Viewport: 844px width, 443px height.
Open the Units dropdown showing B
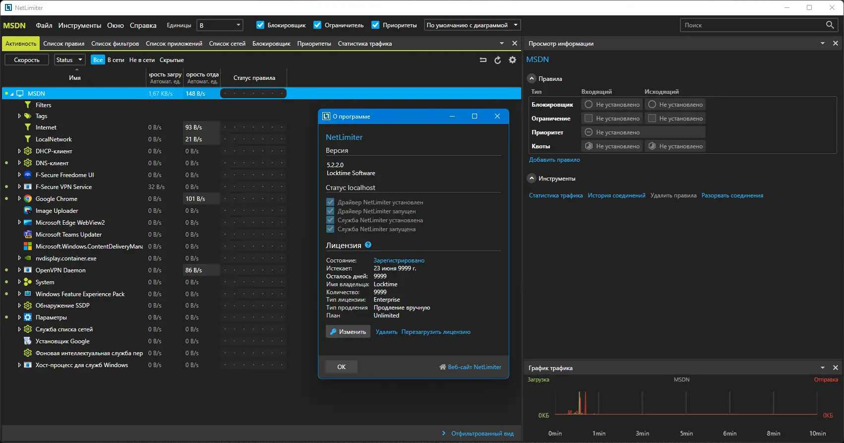coord(220,25)
